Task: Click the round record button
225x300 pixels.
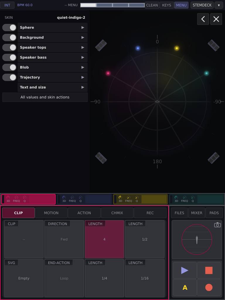Action: (x=209, y=287)
